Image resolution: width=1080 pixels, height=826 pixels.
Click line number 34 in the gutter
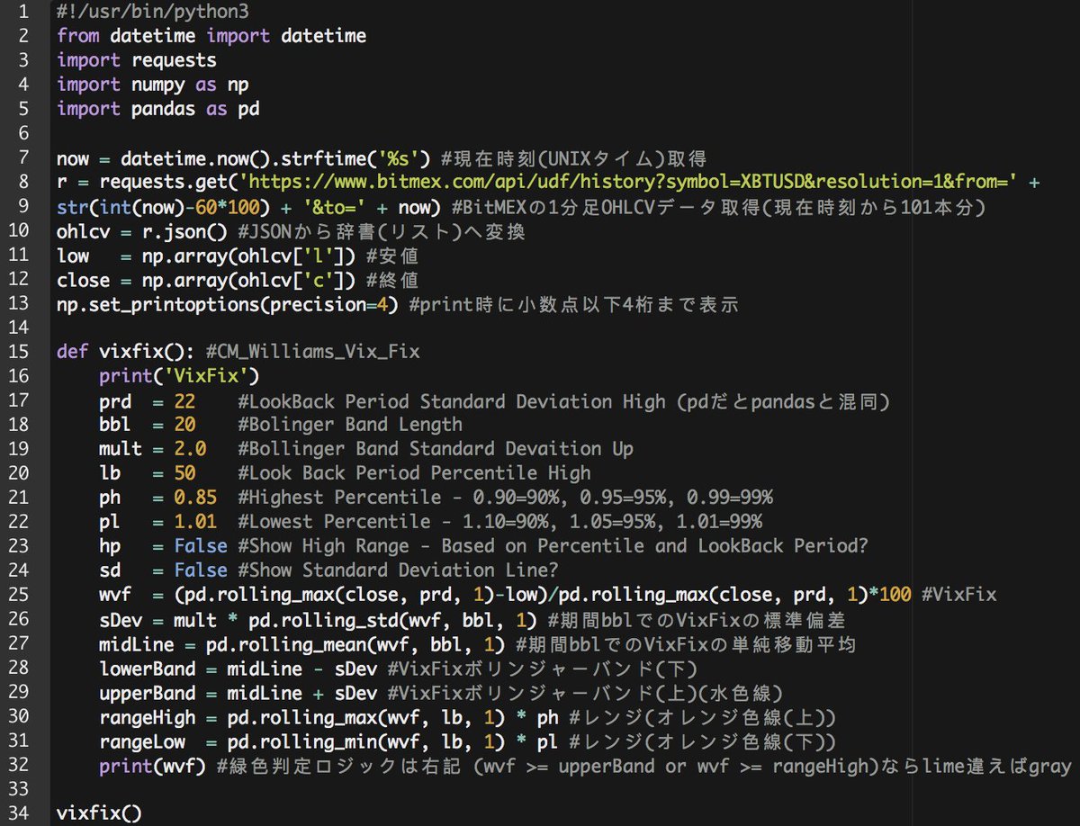[x=17, y=813]
